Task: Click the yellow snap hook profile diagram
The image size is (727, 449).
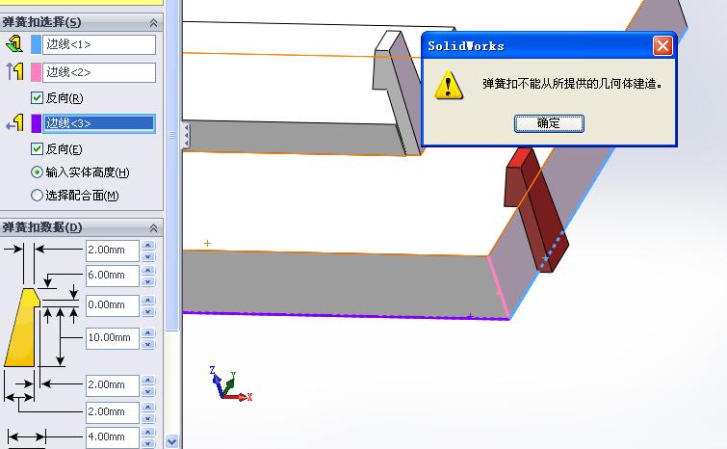Action: coord(22,328)
